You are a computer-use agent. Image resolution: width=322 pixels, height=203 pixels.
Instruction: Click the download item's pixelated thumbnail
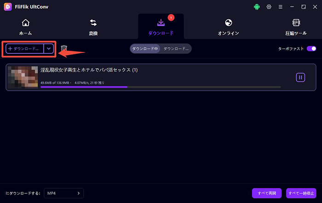click(23, 77)
